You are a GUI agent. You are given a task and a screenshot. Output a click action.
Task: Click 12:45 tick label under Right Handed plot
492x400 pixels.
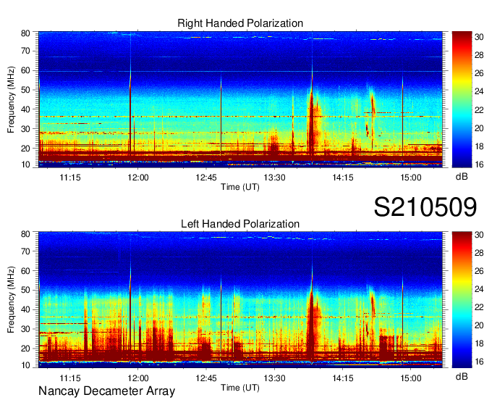[206, 178]
